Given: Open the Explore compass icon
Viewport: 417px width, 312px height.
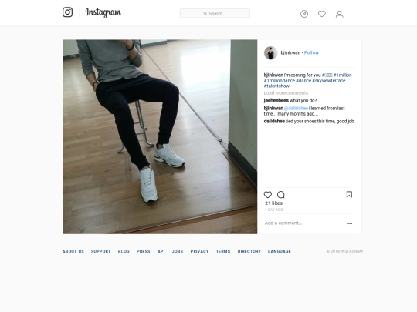Looking at the screenshot, I should pyautogui.click(x=304, y=14).
